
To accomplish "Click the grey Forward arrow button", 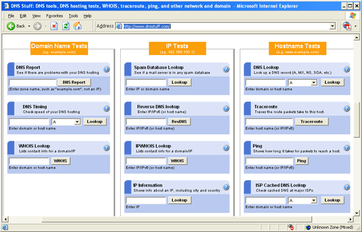I will coord(37,26).
